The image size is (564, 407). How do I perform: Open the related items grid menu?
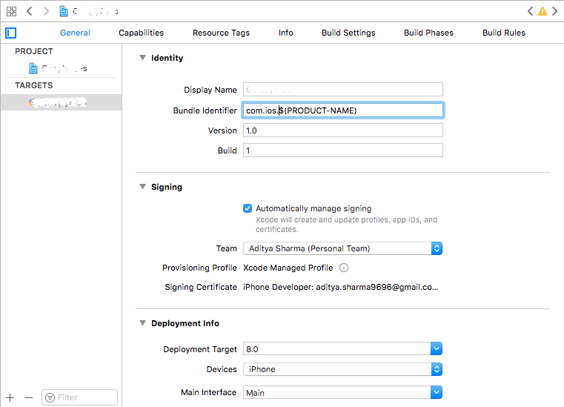(x=12, y=12)
